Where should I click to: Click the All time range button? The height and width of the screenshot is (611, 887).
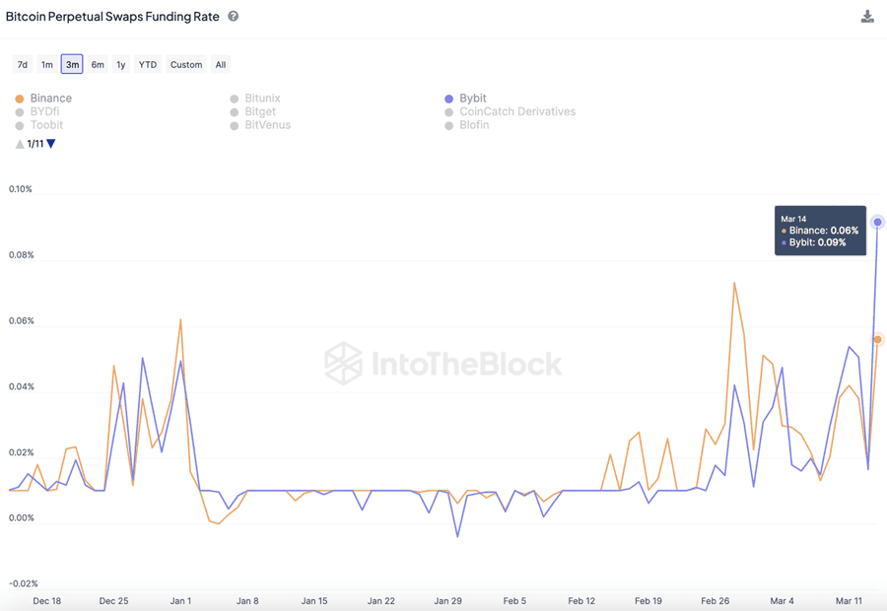[x=221, y=65]
